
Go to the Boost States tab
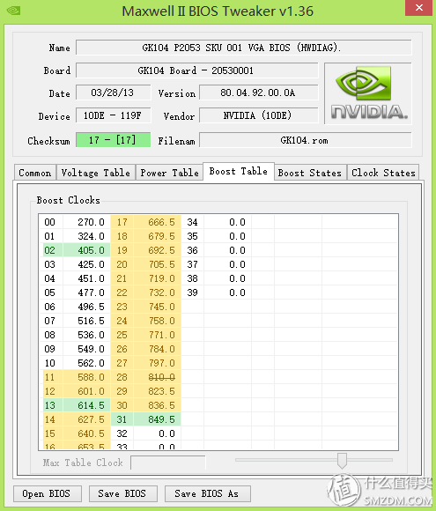point(309,173)
